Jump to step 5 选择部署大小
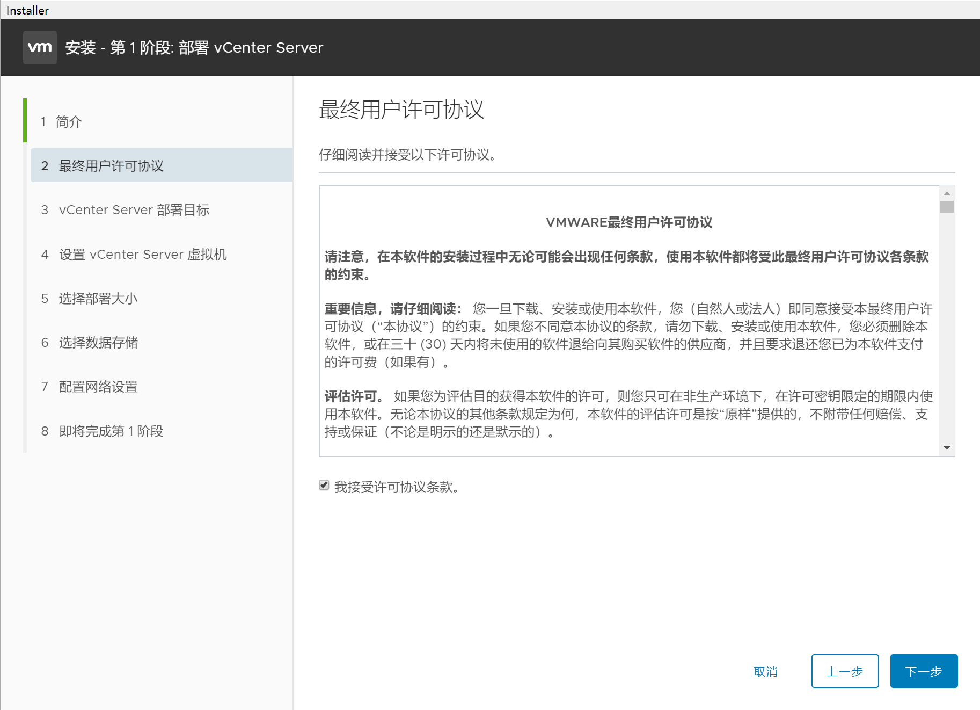This screenshot has height=710, width=980. click(98, 299)
